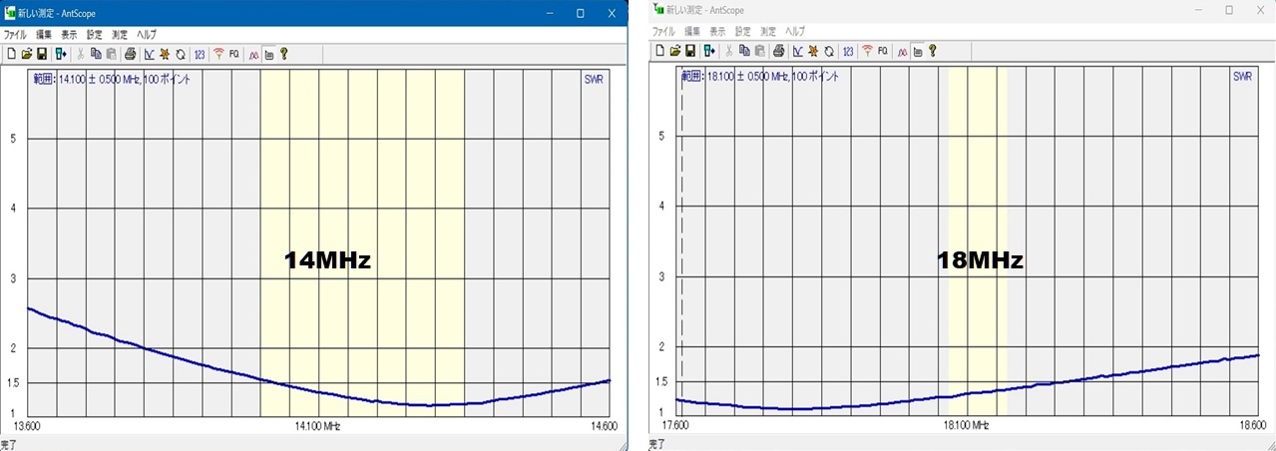Click the SWR graph icon in 14MHz window
This screenshot has height=451, width=1276.
[150, 54]
